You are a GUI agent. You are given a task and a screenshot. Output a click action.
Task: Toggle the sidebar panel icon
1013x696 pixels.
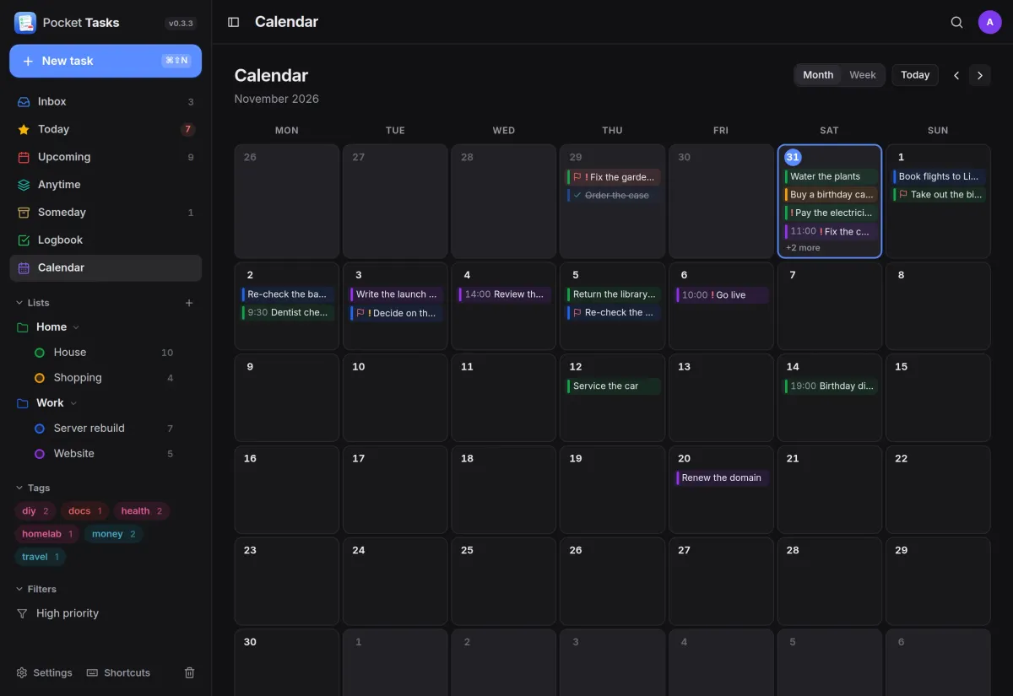click(234, 22)
